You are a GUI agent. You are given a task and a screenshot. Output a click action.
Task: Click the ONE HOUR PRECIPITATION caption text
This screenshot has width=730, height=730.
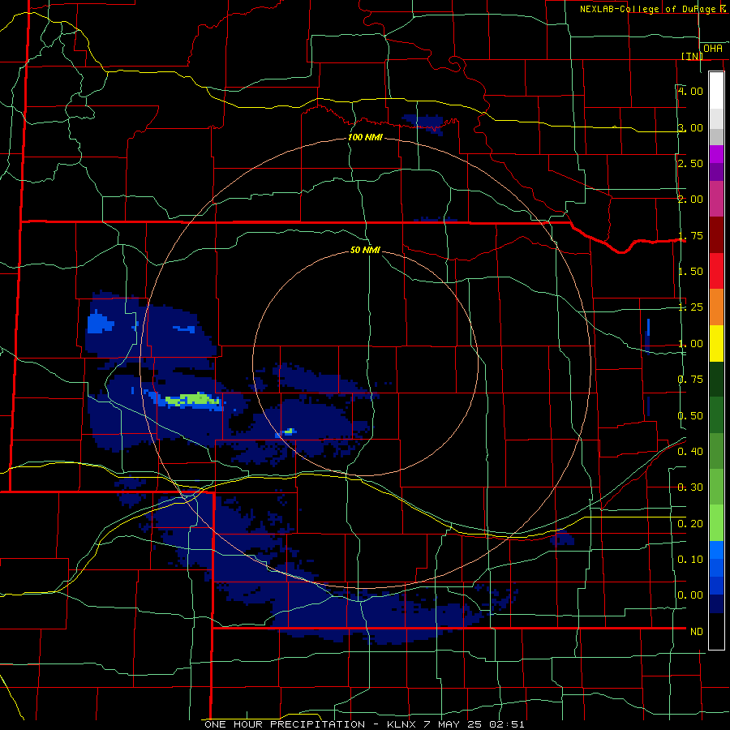point(285,724)
